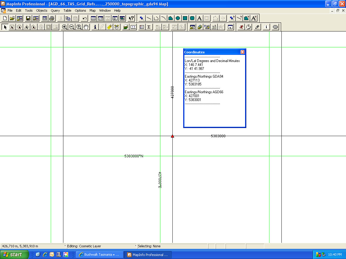This screenshot has height=259, width=346.
Task: Open the Edit menu
Action: 19,10
